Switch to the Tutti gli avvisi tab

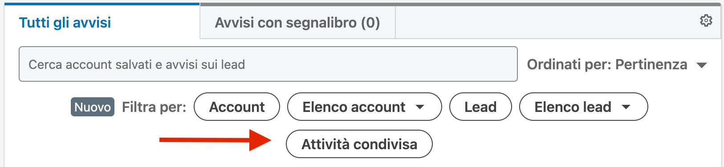[65, 23]
